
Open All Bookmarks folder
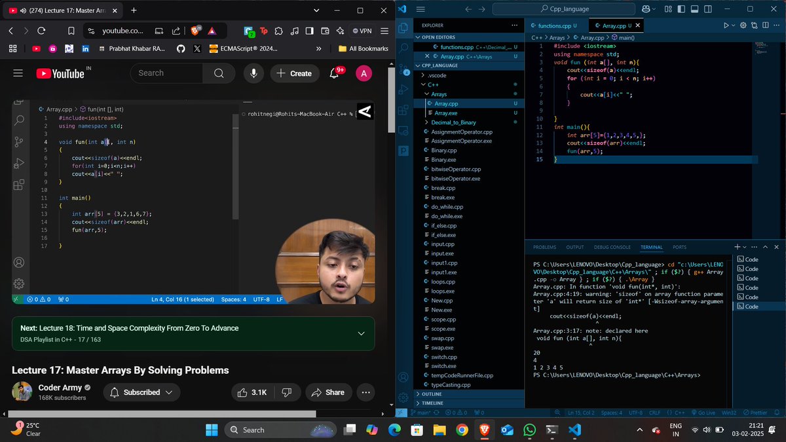tap(364, 48)
